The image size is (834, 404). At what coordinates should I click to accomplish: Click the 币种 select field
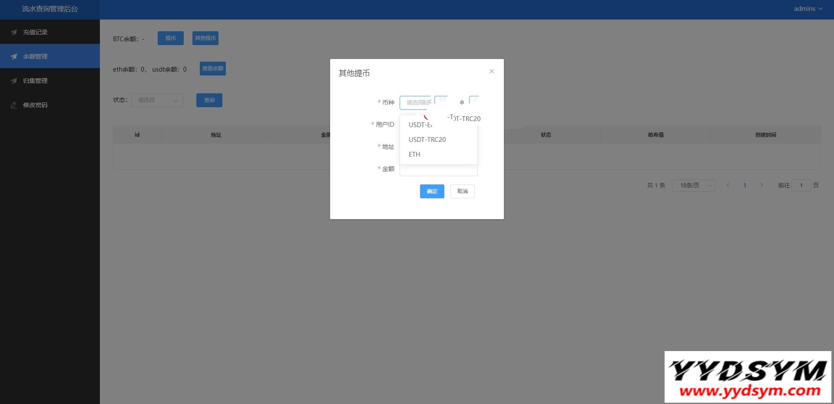[415, 102]
